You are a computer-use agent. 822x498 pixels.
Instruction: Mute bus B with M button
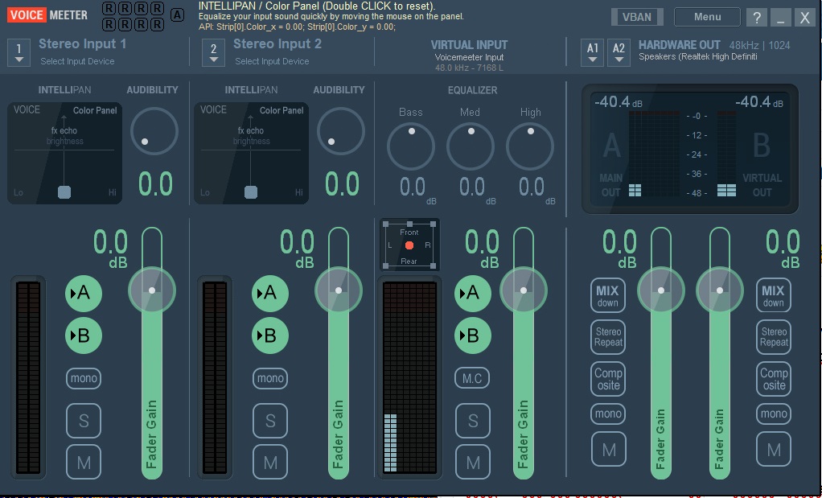(x=774, y=449)
